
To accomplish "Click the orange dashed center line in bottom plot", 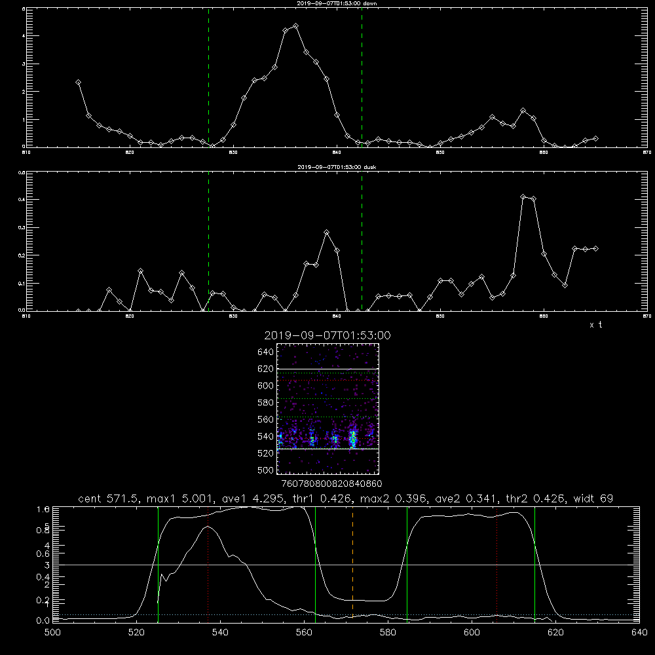I will [352, 564].
